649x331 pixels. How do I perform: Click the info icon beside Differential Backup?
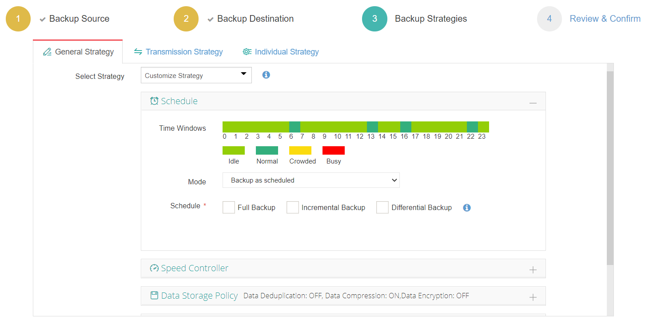[466, 207]
